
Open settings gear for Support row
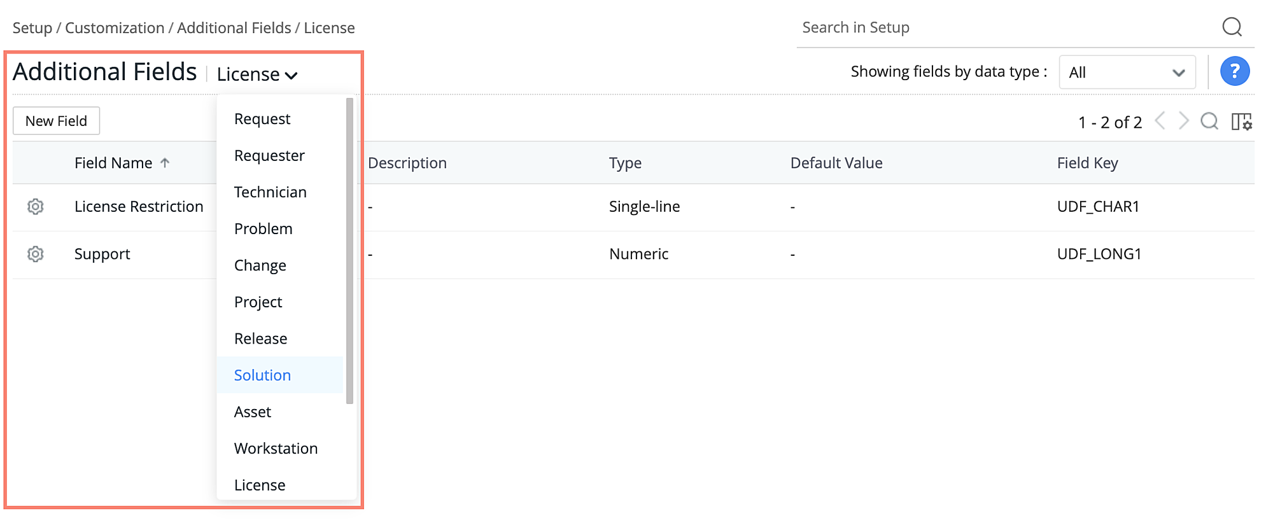tap(36, 255)
